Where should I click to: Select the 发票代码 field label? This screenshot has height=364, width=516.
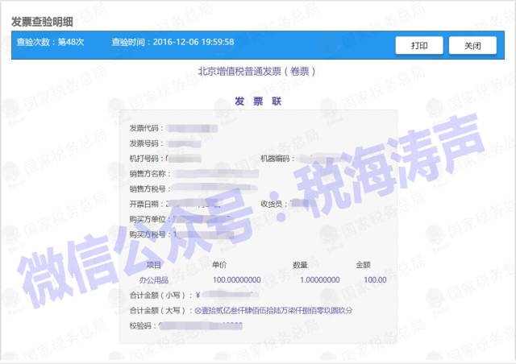point(147,128)
